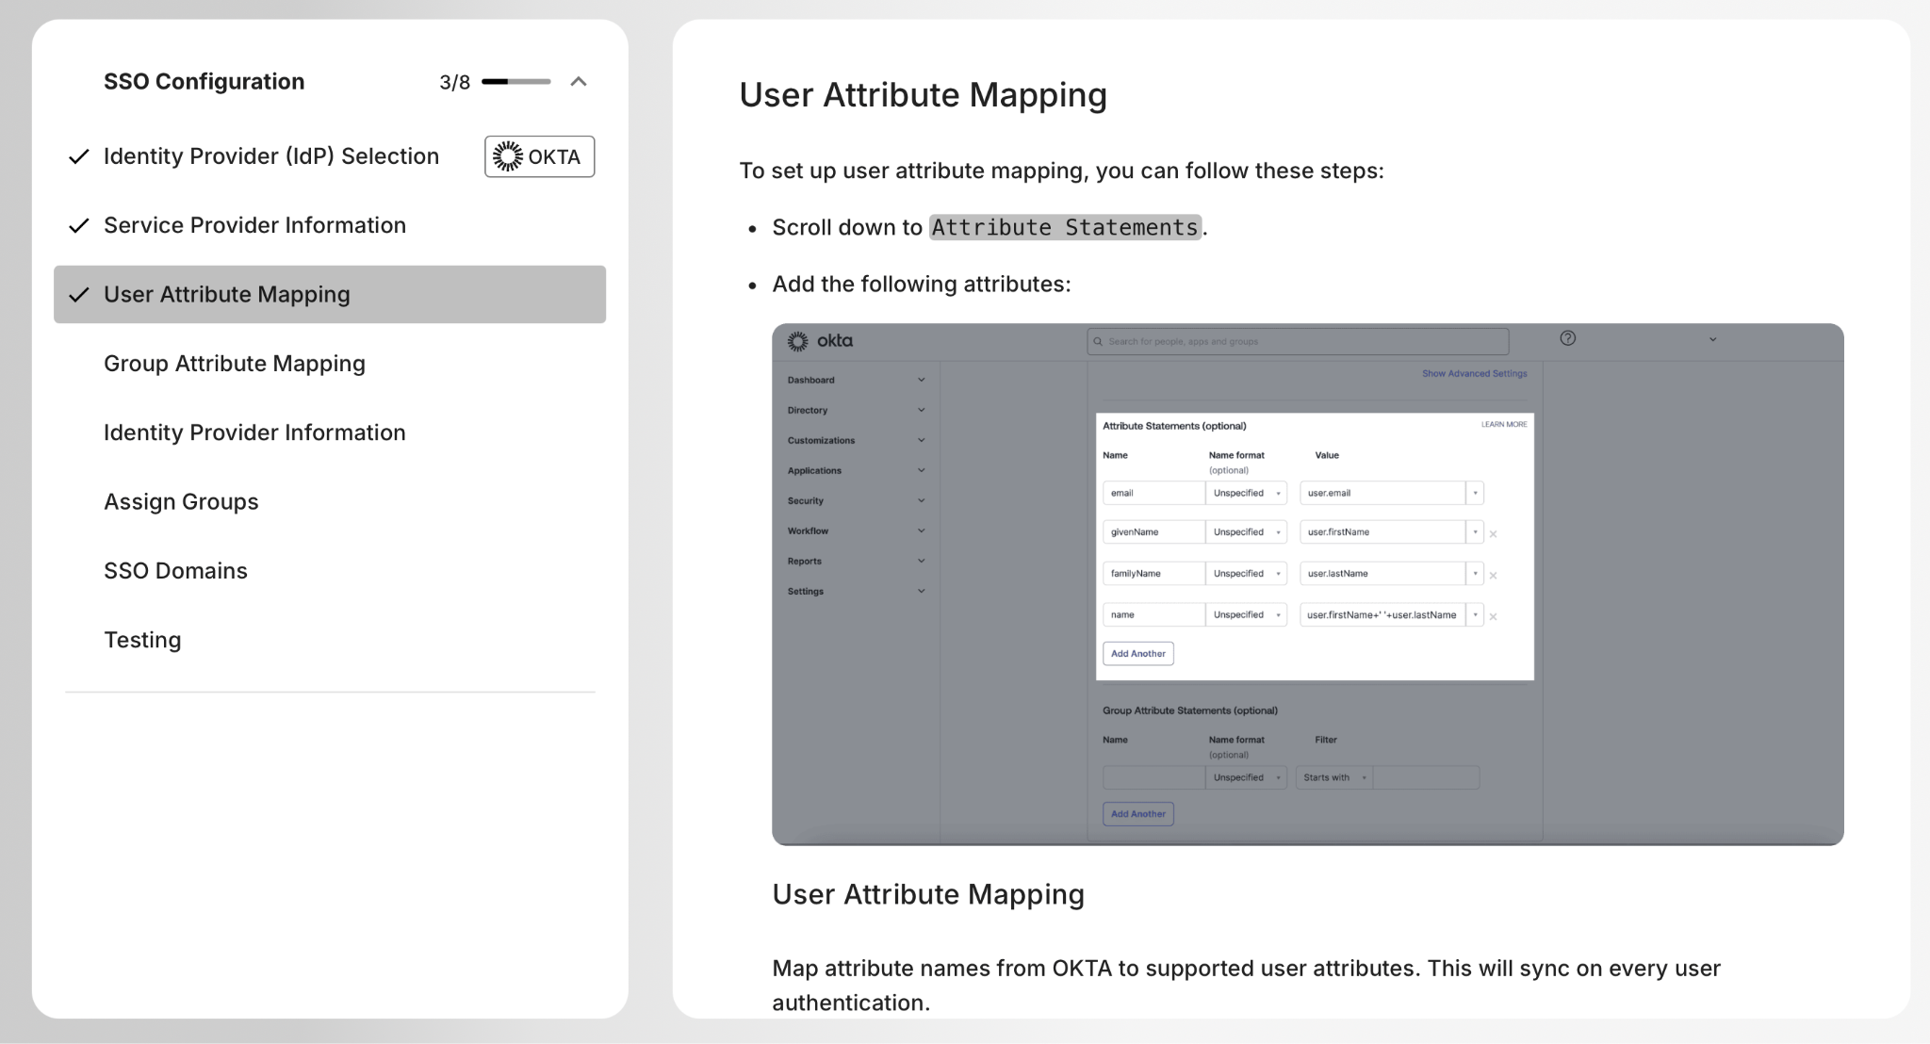
Task: Expand the Dashboard menu chevron
Action: [x=921, y=380]
